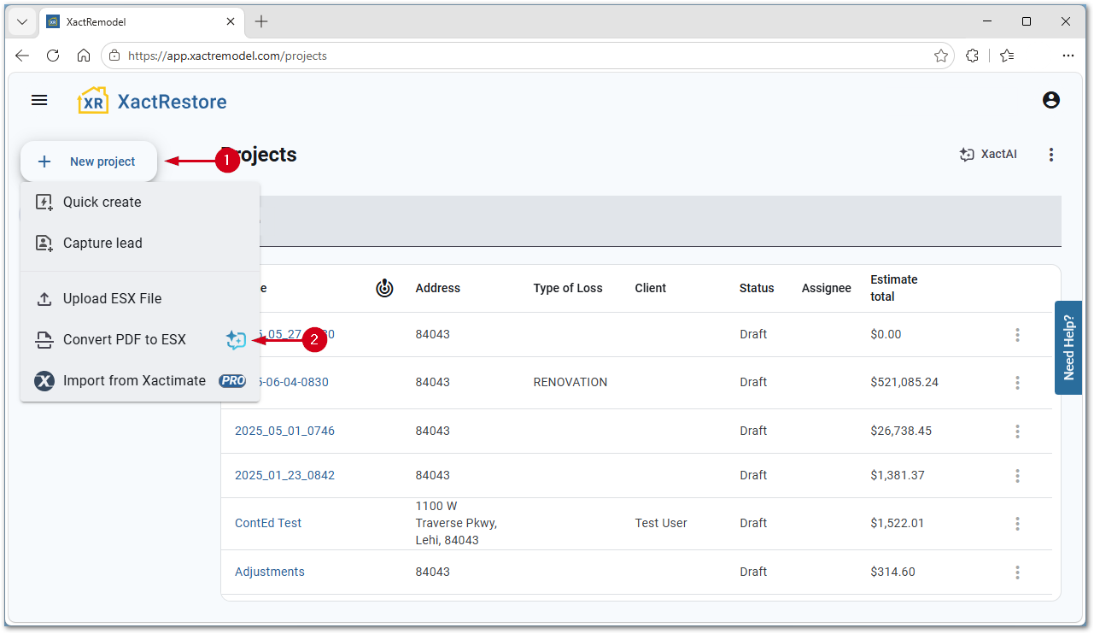Image resolution: width=1094 pixels, height=634 pixels.
Task: Switch to the XactRemodel browser tab
Action: (x=141, y=21)
